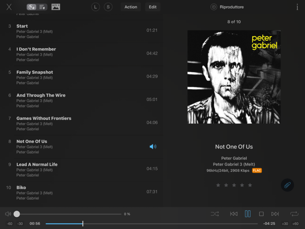The width and height of the screenshot is (305, 229).
Task: Click the playback progress bar
Action: coord(152,224)
